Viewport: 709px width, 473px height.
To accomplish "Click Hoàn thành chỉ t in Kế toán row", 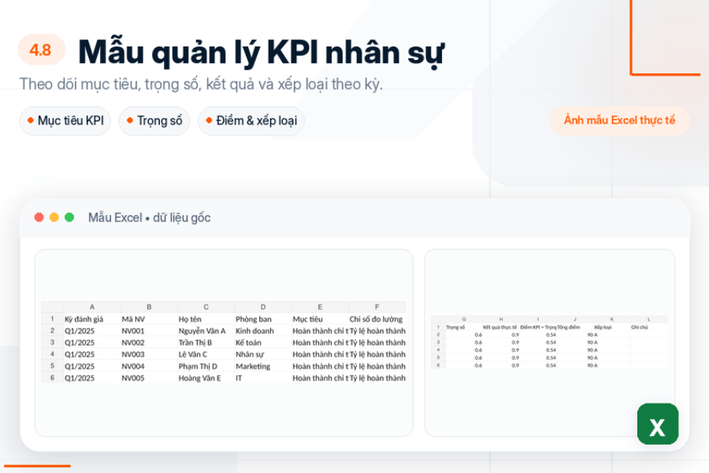I will 320,343.
